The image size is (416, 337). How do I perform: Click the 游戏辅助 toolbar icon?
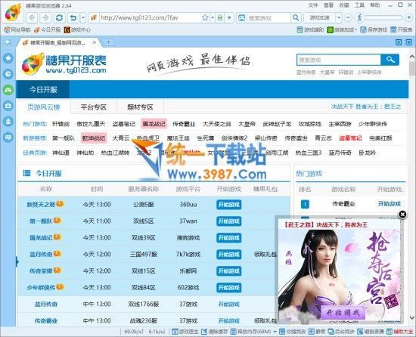click(x=310, y=29)
